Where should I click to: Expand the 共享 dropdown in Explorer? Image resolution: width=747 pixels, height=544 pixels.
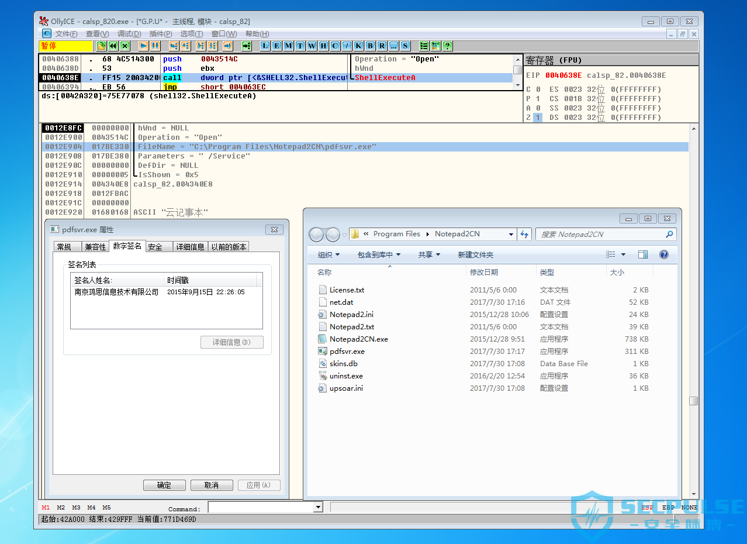pos(429,255)
